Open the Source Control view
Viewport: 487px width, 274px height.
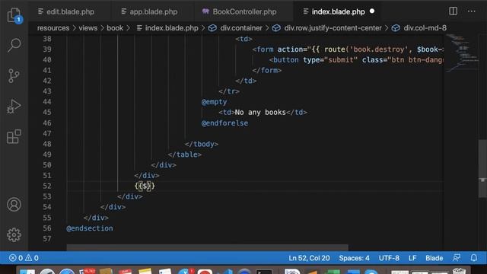point(14,75)
